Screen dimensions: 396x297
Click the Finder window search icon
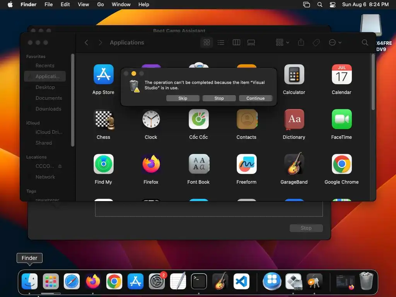(x=365, y=43)
